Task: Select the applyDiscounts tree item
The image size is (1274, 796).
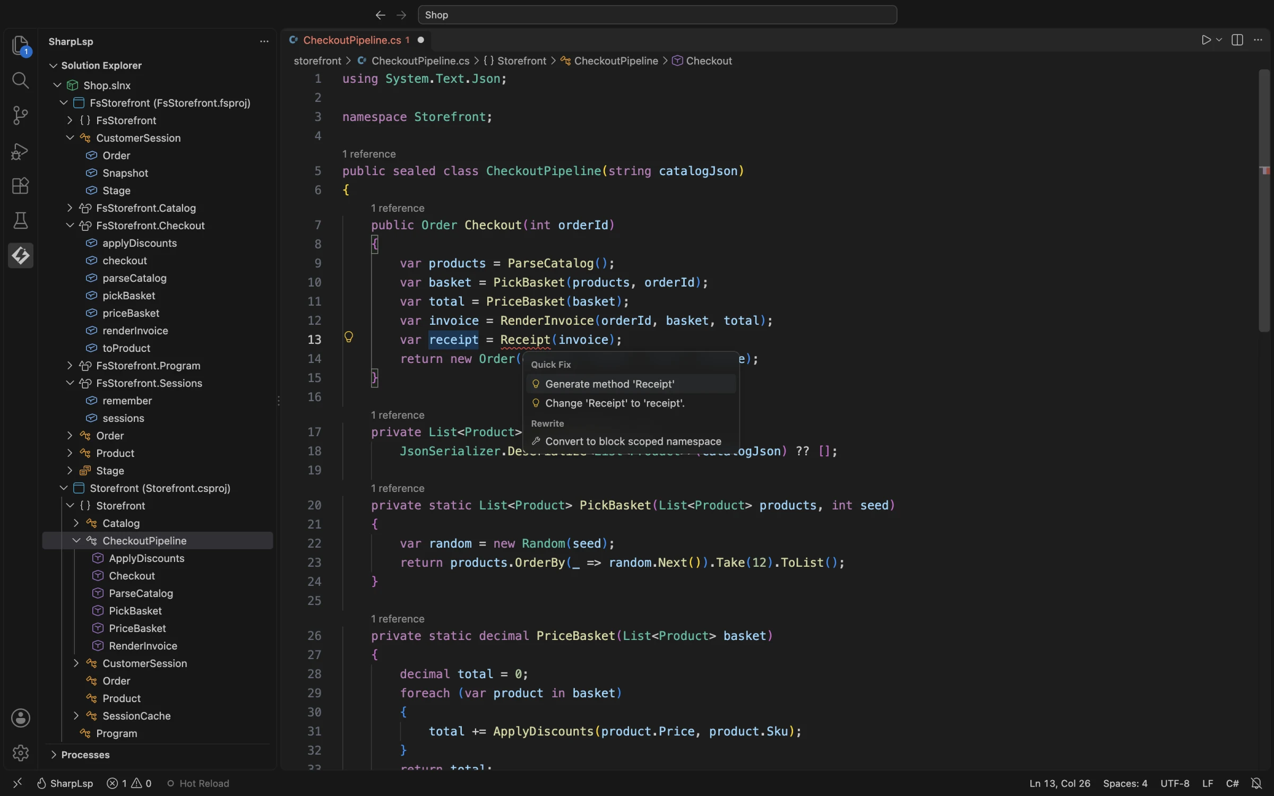Action: 140,243
